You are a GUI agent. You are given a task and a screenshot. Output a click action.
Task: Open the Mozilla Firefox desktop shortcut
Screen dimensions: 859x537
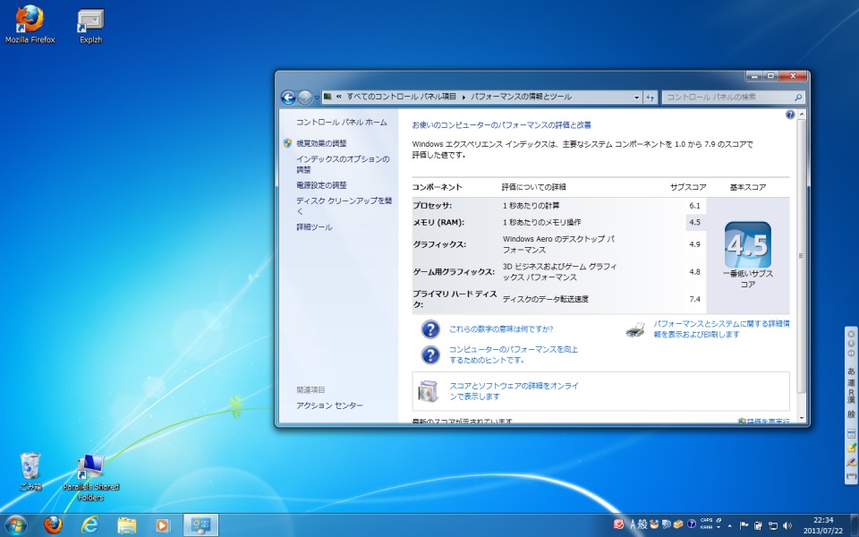(30, 25)
